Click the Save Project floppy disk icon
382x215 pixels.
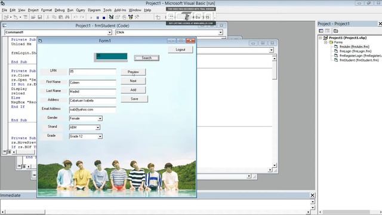(x=40, y=17)
